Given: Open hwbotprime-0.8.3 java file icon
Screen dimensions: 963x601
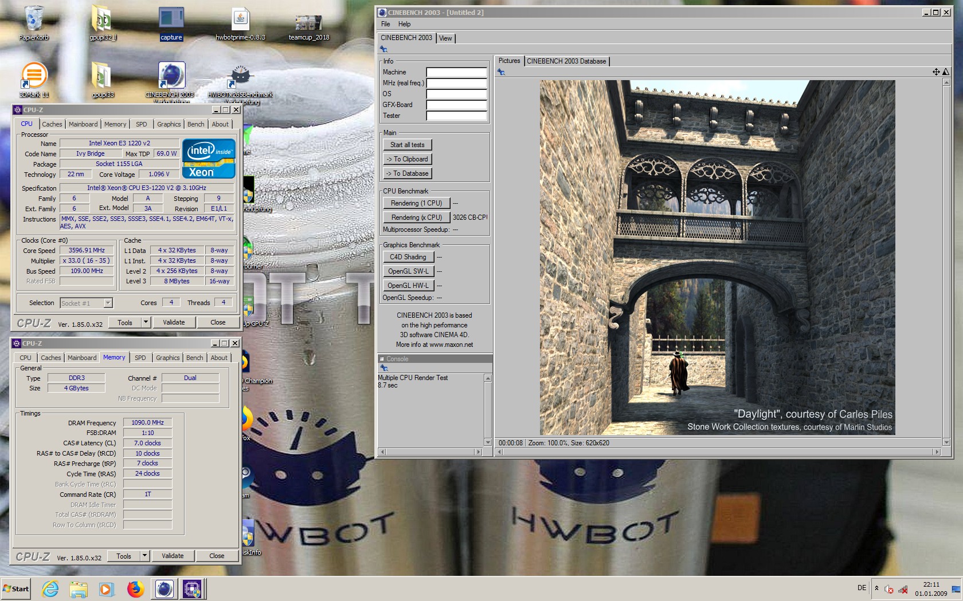Looking at the screenshot, I should coord(240,23).
